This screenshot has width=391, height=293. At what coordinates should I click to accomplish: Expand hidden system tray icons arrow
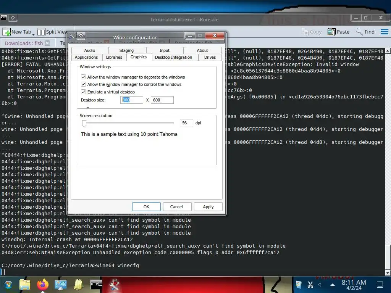[333, 285]
